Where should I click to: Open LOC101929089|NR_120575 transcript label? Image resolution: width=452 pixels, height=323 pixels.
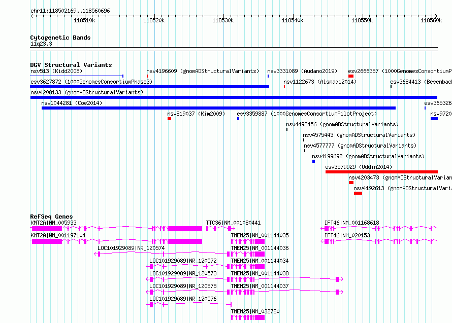tap(183, 286)
